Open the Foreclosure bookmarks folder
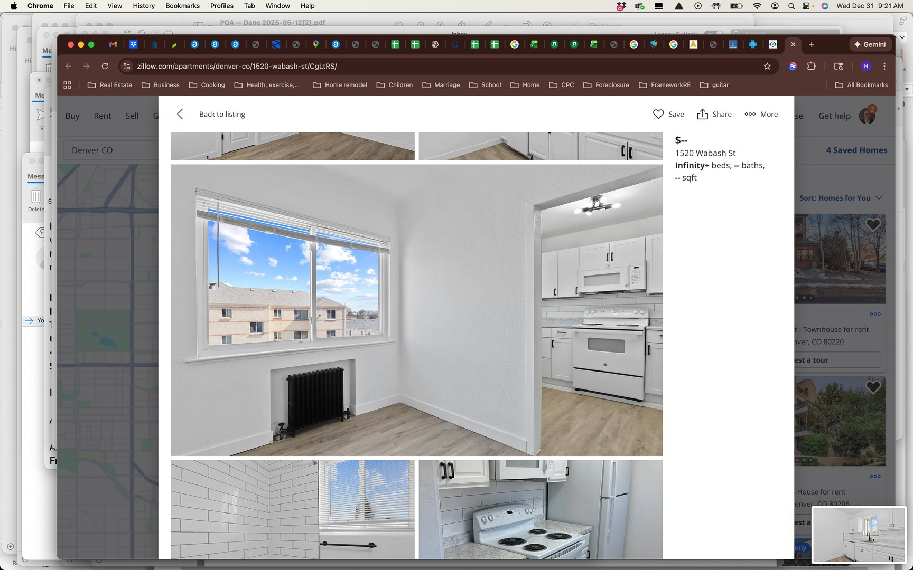Image resolution: width=913 pixels, height=570 pixels. click(x=606, y=85)
